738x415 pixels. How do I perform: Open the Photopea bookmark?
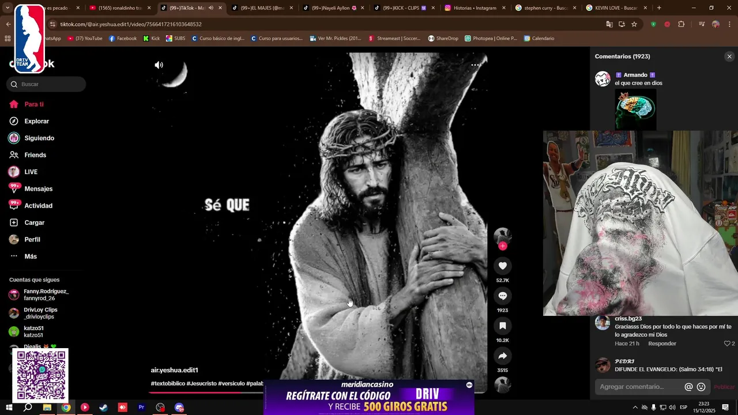point(491,39)
